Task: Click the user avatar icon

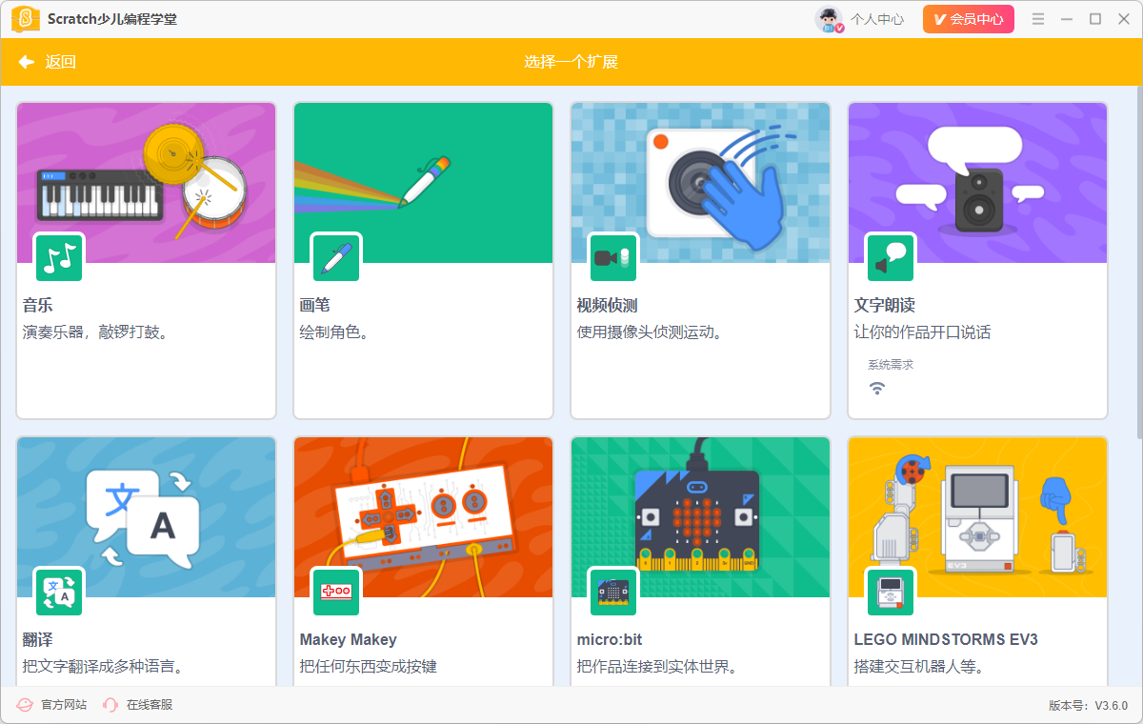Action: (829, 19)
